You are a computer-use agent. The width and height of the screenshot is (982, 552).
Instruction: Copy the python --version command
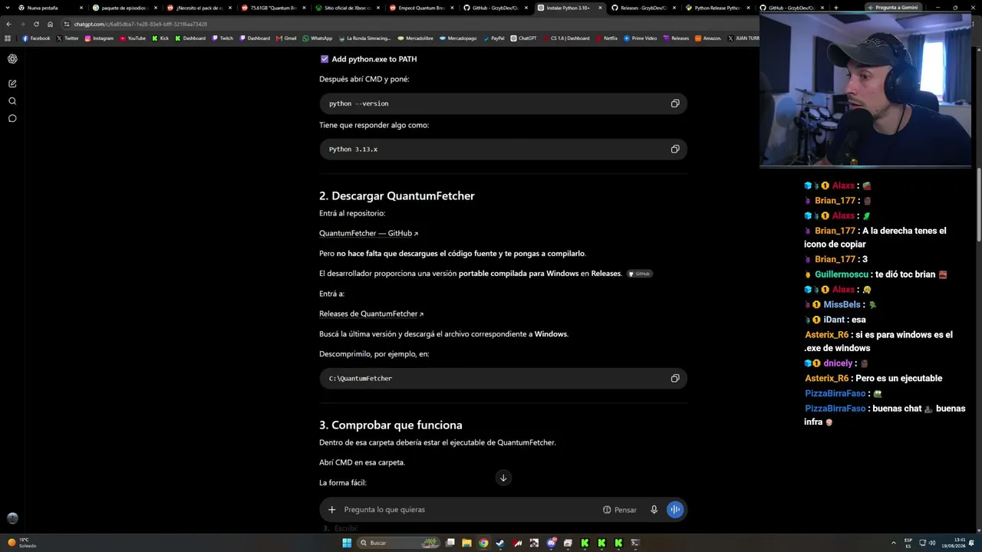(675, 103)
